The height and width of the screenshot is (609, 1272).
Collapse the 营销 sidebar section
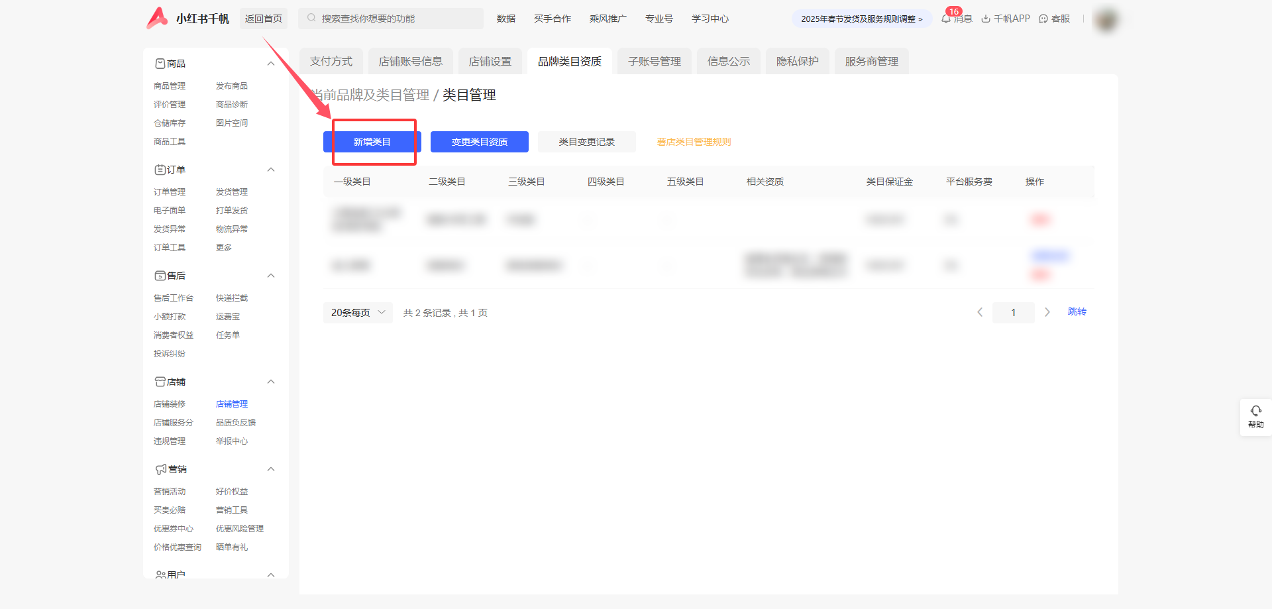click(x=271, y=469)
